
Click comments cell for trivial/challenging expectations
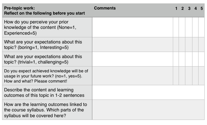click(x=133, y=59)
